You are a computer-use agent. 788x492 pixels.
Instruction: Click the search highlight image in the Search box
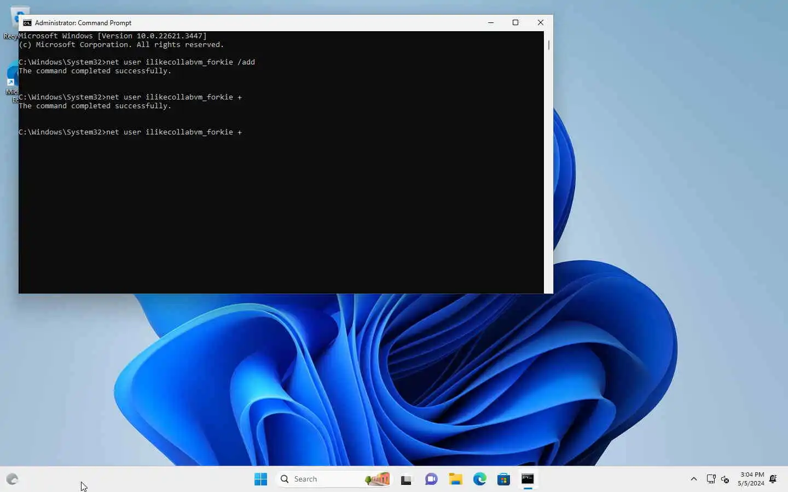(378, 479)
